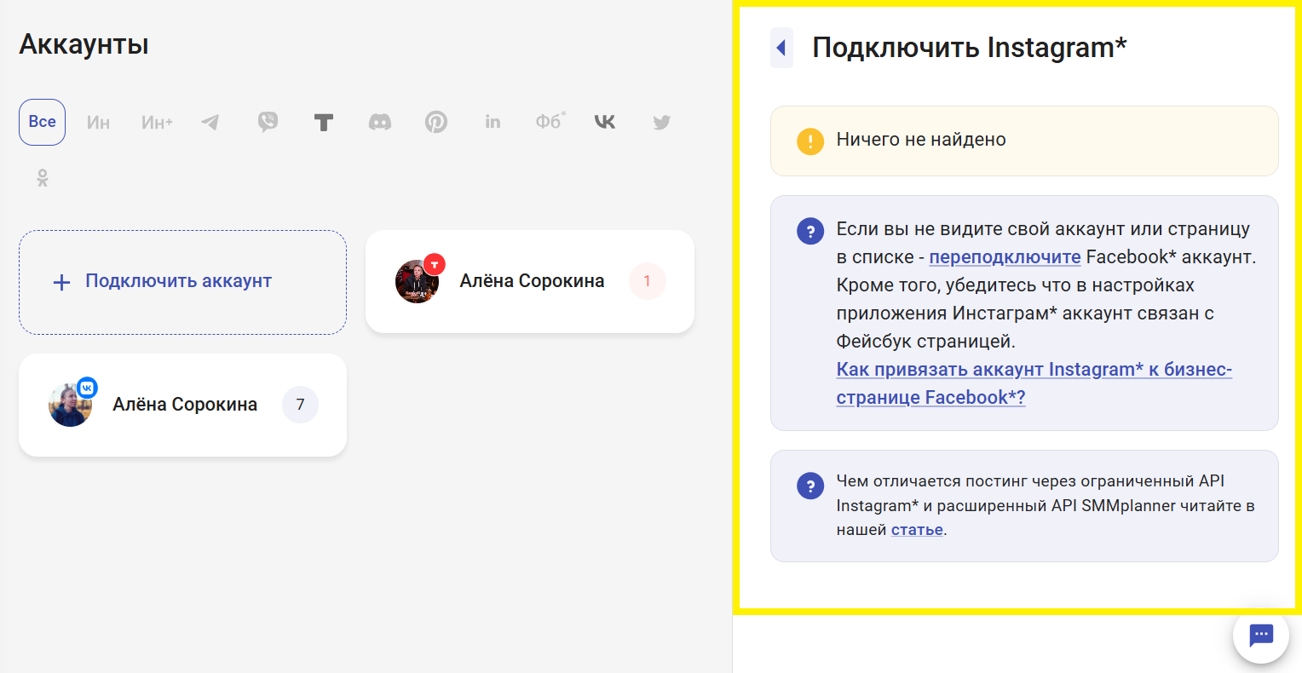Open the support chat bubble
The image size is (1302, 673).
[x=1260, y=636]
